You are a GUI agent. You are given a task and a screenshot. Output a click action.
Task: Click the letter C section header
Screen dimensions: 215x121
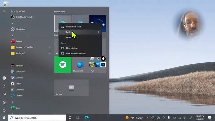tap(12, 60)
